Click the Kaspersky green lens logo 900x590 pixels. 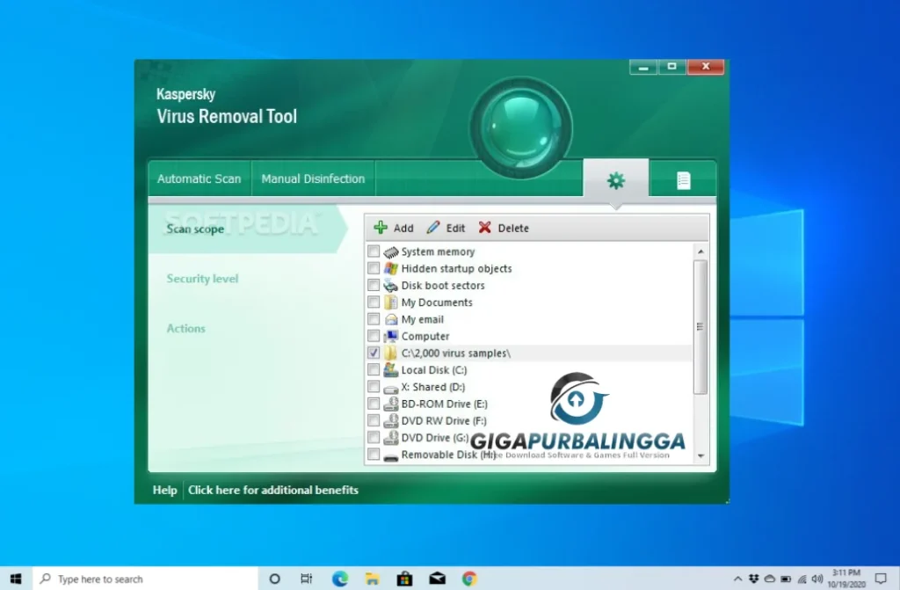click(x=521, y=123)
